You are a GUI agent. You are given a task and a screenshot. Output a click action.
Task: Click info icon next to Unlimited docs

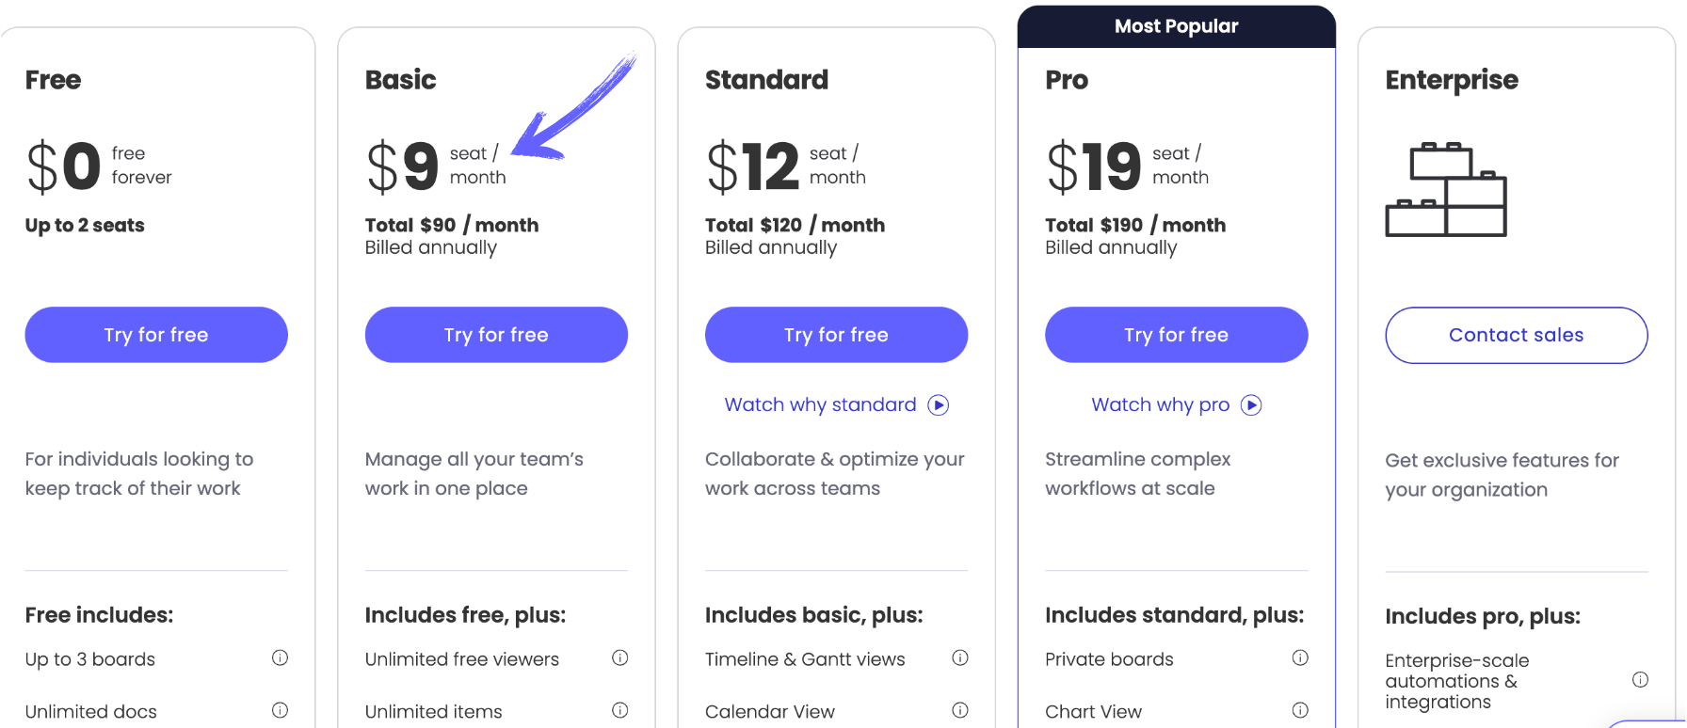[x=280, y=710]
